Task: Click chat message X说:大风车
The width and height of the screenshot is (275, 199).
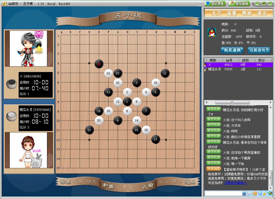Action: click(x=232, y=125)
